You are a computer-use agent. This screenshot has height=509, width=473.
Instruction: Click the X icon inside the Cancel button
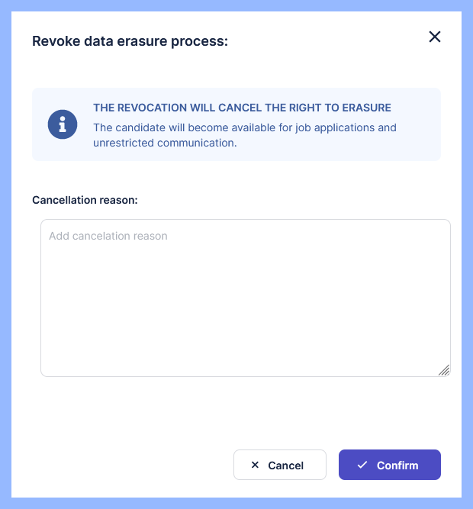[255, 465]
